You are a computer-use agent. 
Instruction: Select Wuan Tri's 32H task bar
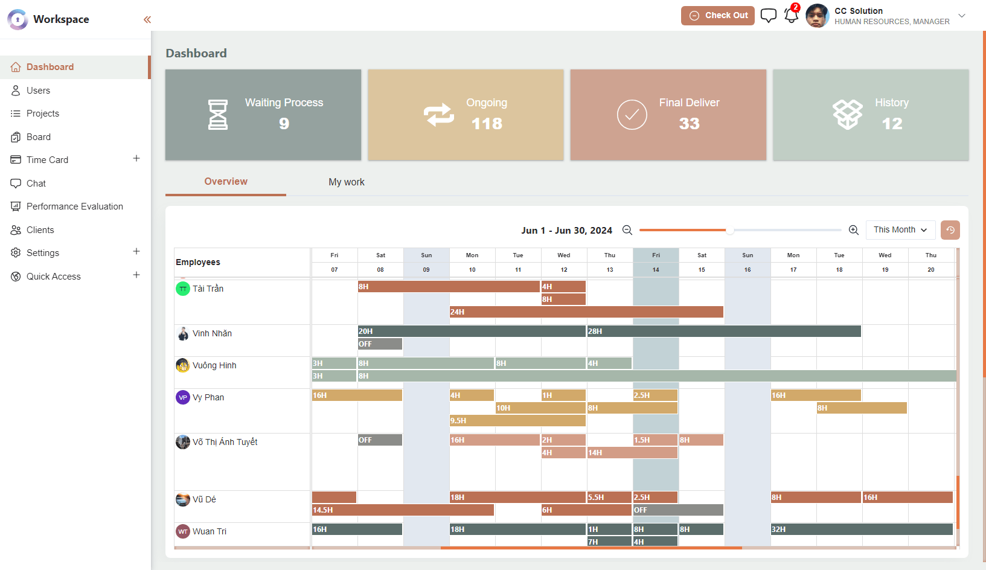[x=862, y=530]
